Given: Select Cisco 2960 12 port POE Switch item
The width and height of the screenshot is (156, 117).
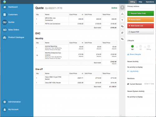Looking at the screenshot, I should tap(53, 78).
